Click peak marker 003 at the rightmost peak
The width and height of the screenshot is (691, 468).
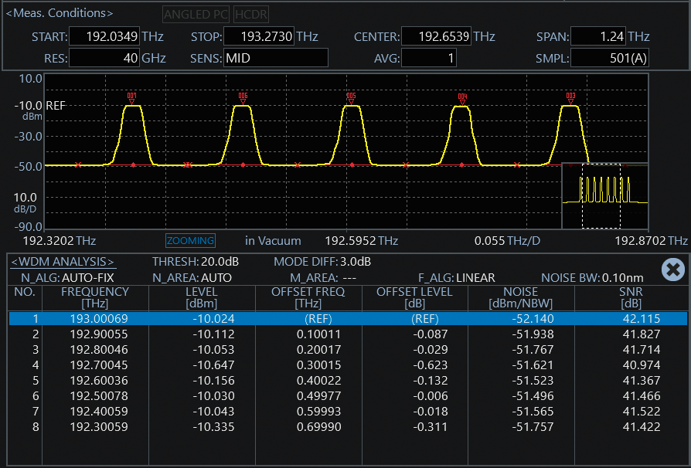570,98
